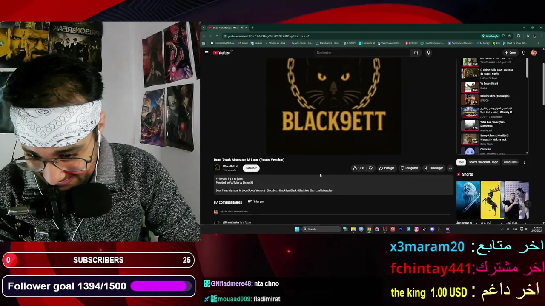545x306 pixels.
Task: Open more actions menu beside Télécharger
Action: point(450,168)
